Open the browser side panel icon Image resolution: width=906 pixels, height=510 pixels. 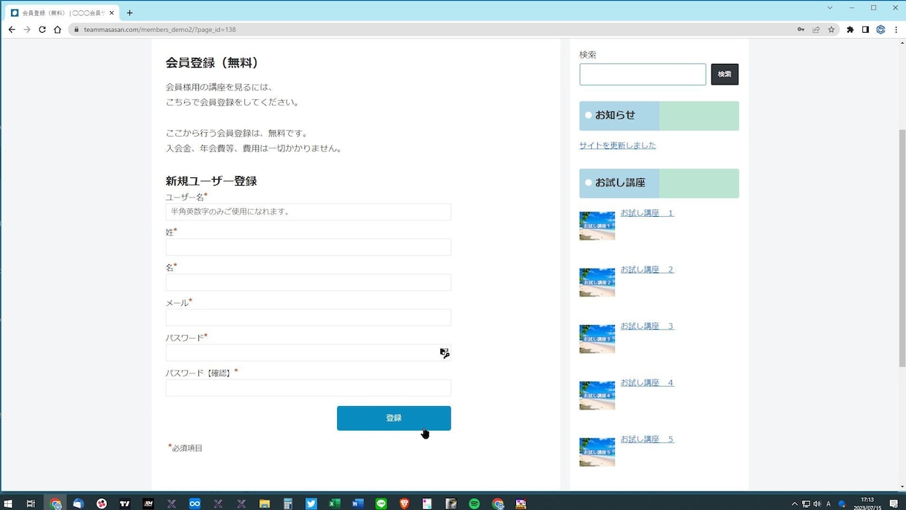coord(865,30)
